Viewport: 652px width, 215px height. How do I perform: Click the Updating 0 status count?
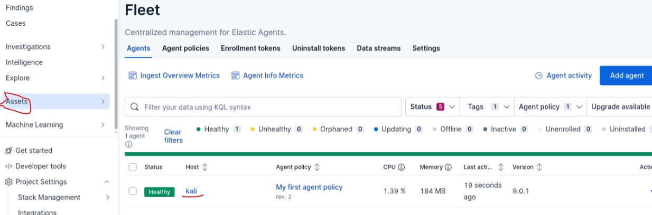pos(398,129)
